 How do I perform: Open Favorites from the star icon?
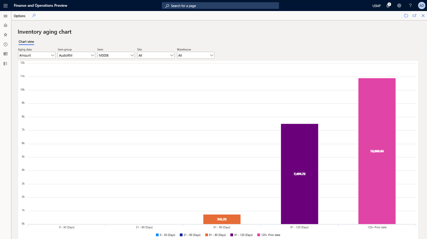tap(5, 35)
